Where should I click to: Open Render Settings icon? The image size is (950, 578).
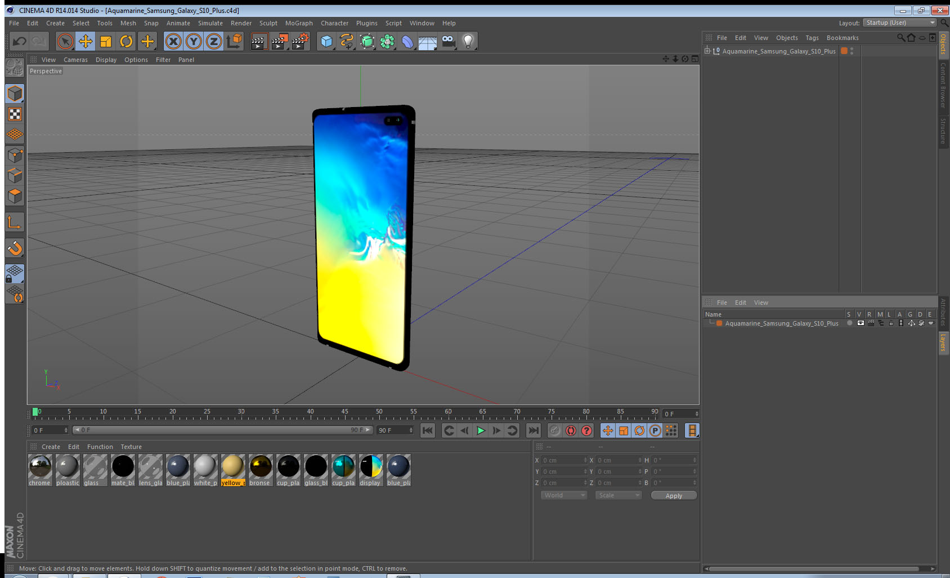point(301,41)
